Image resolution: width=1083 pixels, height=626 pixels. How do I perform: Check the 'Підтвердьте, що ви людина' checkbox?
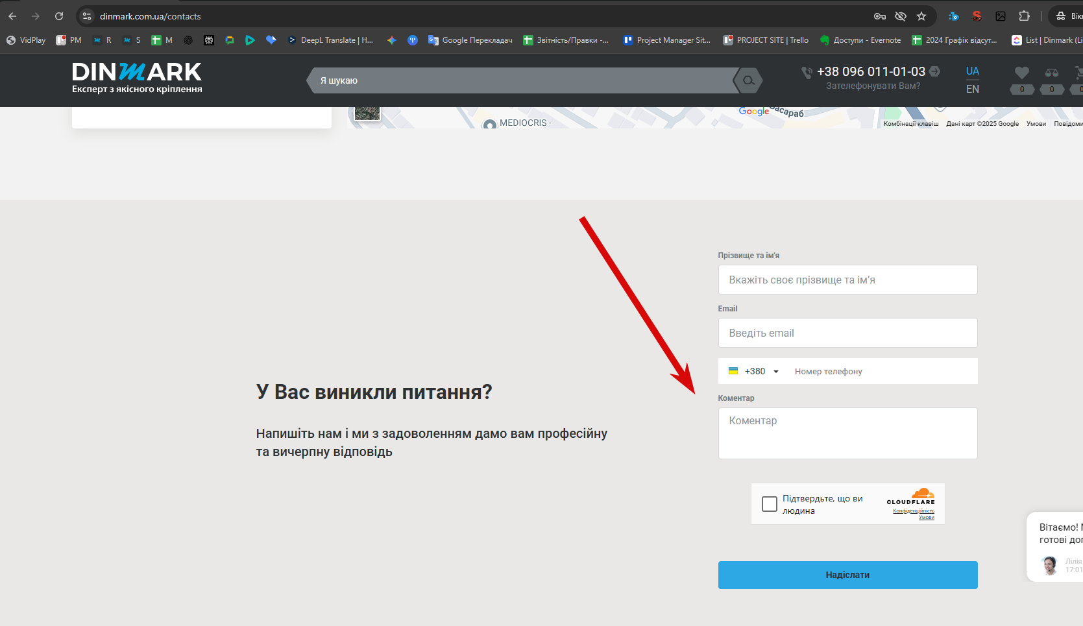point(770,504)
